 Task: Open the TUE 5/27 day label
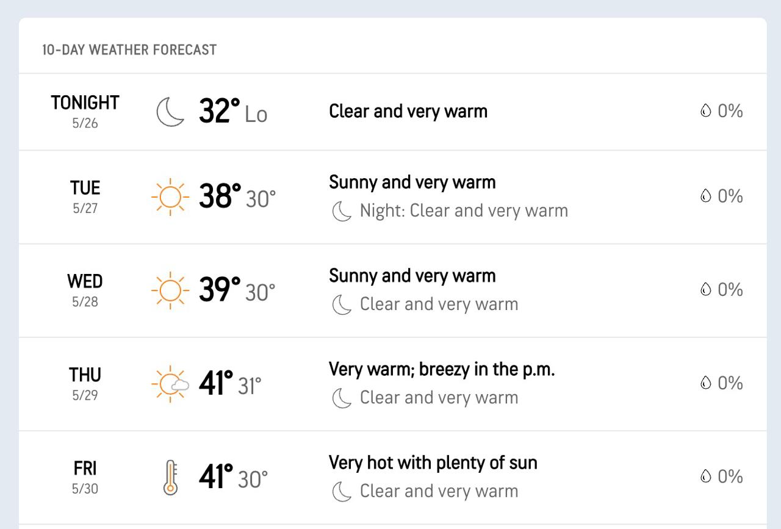85,196
